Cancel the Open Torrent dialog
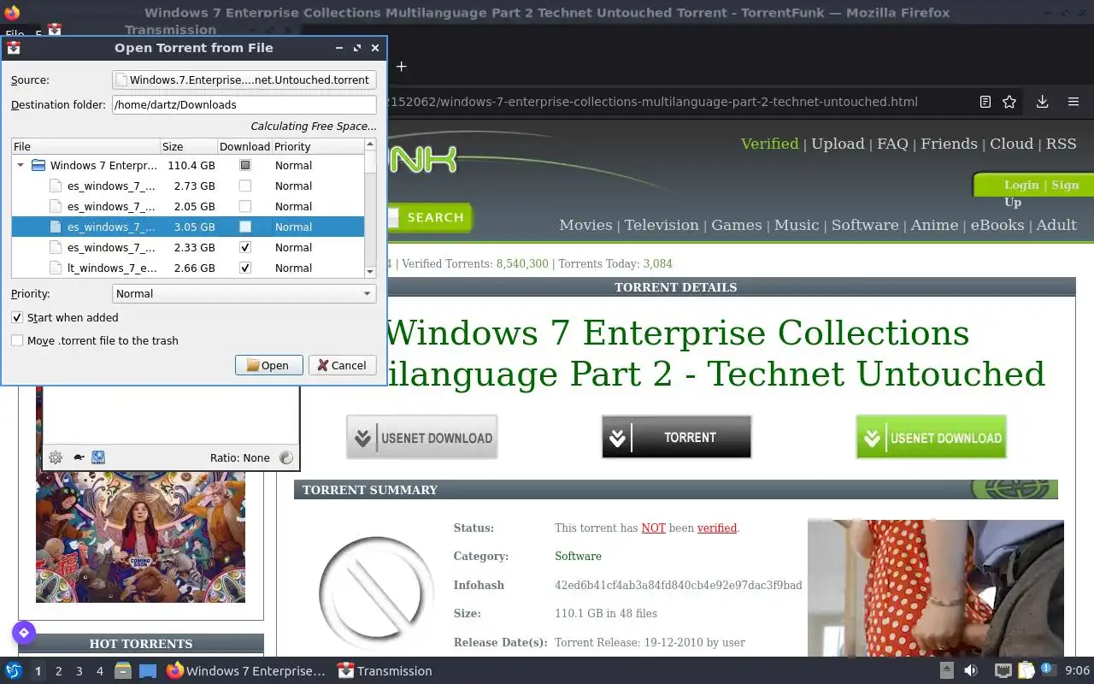 342,365
